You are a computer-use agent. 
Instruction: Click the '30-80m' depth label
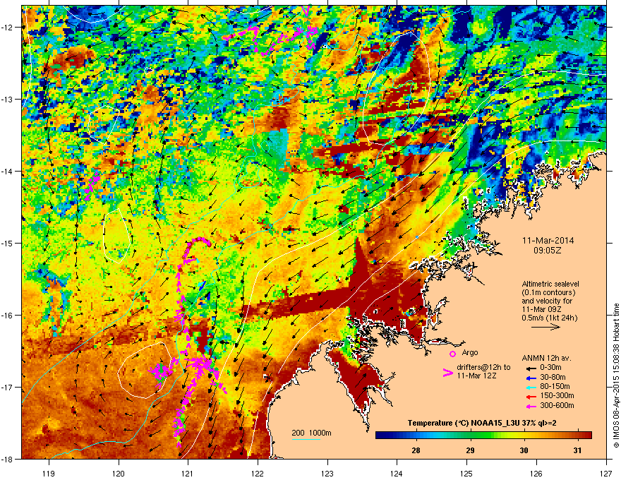tap(553, 377)
